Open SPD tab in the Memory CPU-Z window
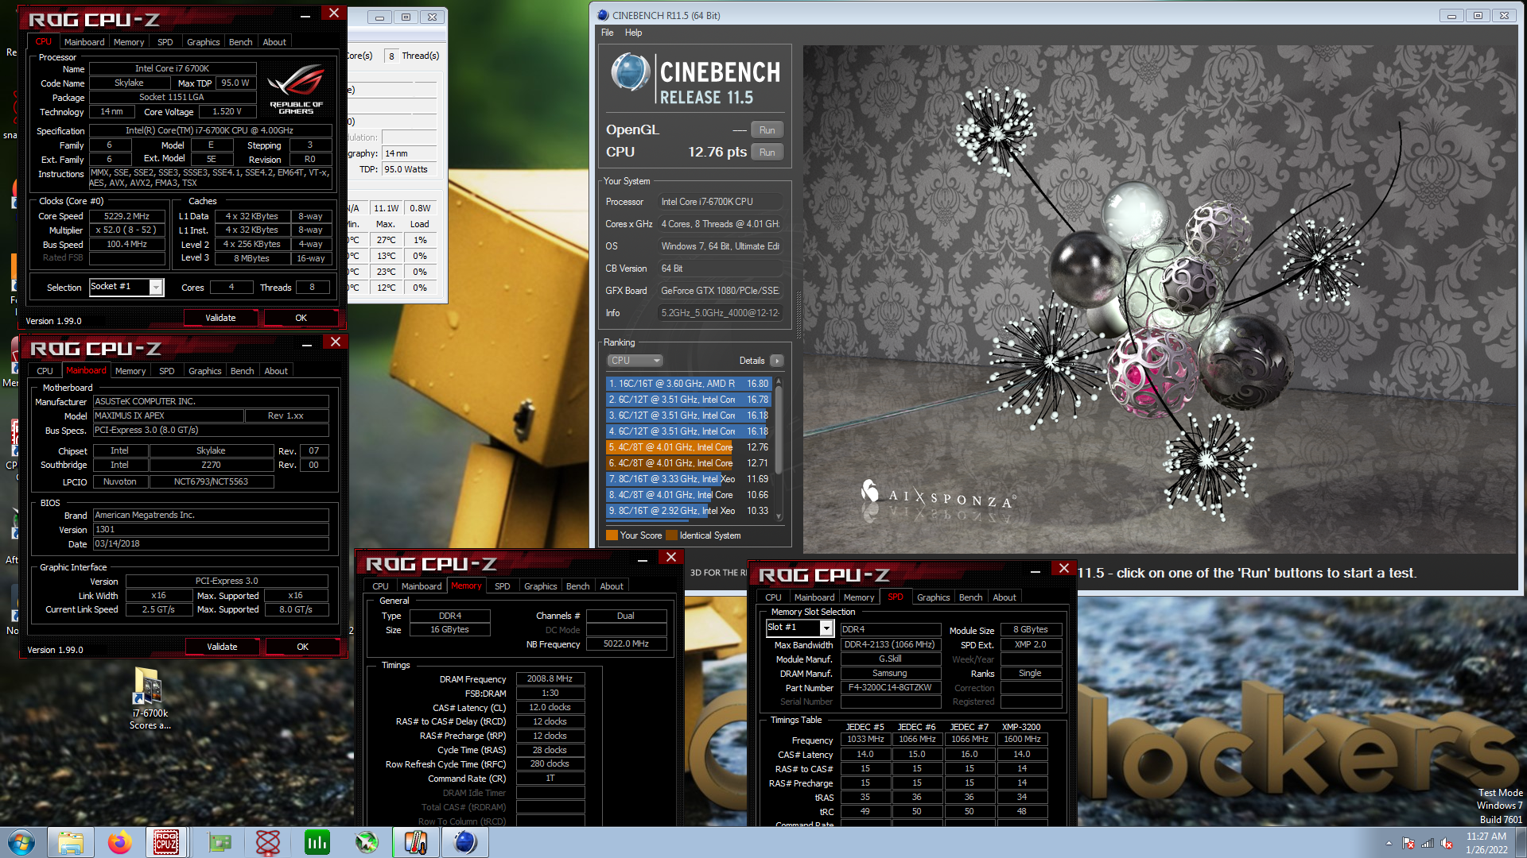The height and width of the screenshot is (858, 1527). click(x=502, y=586)
